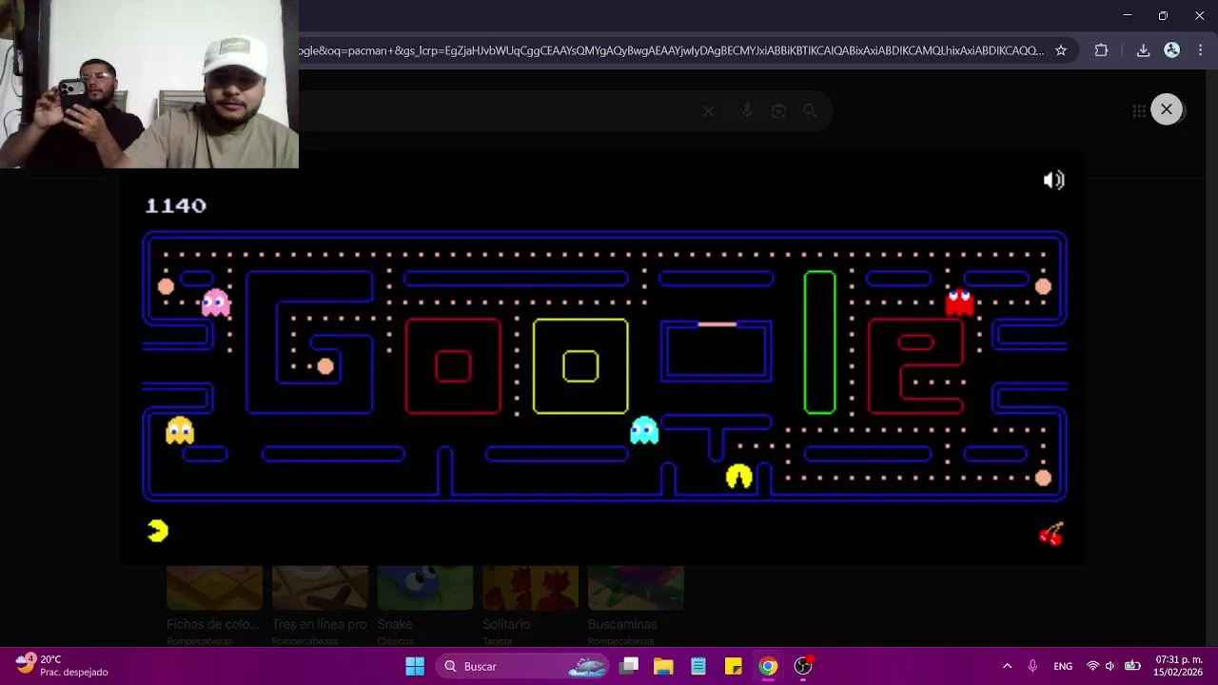Open Sticky Notes from the taskbar
Screen dimensions: 1218x685
tap(733, 666)
